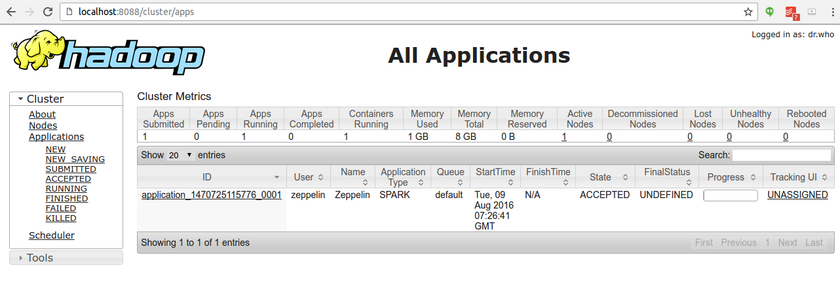Open the Chrome three-dot menu

(x=830, y=12)
